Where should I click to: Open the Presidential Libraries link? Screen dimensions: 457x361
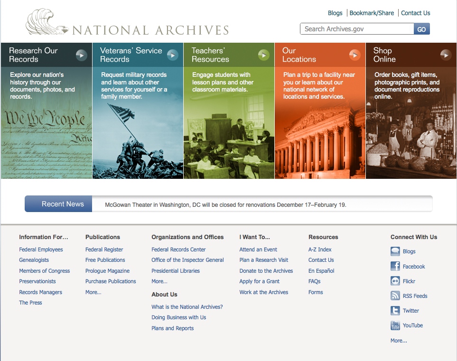176,271
